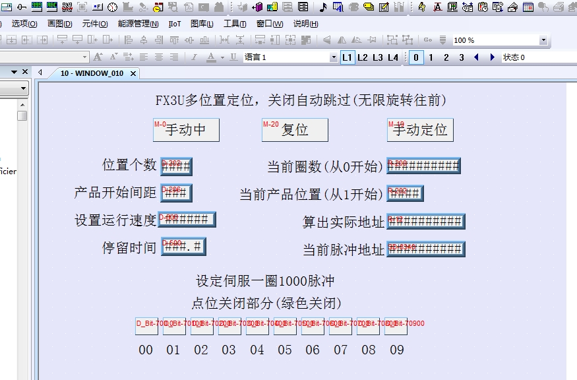
Task: Open the 100 % zoom dropdown
Action: 543,40
